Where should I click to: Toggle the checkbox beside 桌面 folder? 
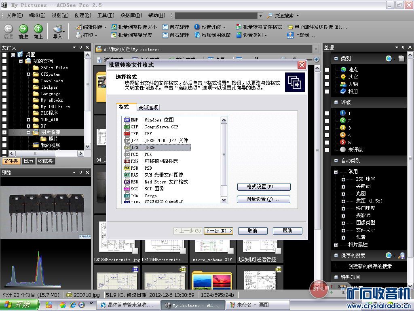4,55
